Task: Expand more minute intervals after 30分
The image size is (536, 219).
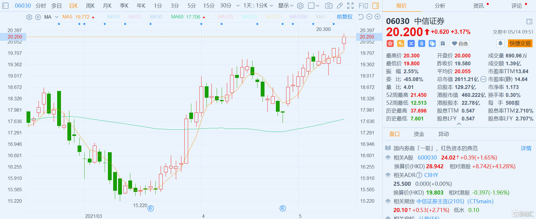Action: tap(238, 6)
